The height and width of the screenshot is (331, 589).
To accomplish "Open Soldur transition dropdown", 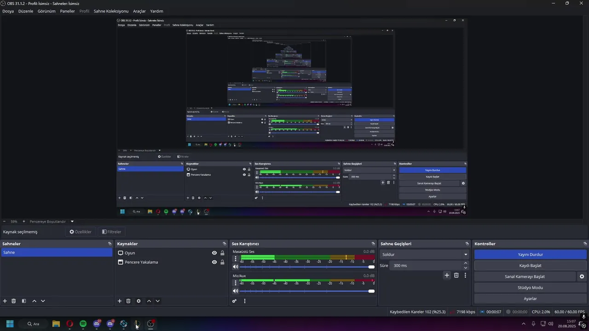I will click(424, 254).
